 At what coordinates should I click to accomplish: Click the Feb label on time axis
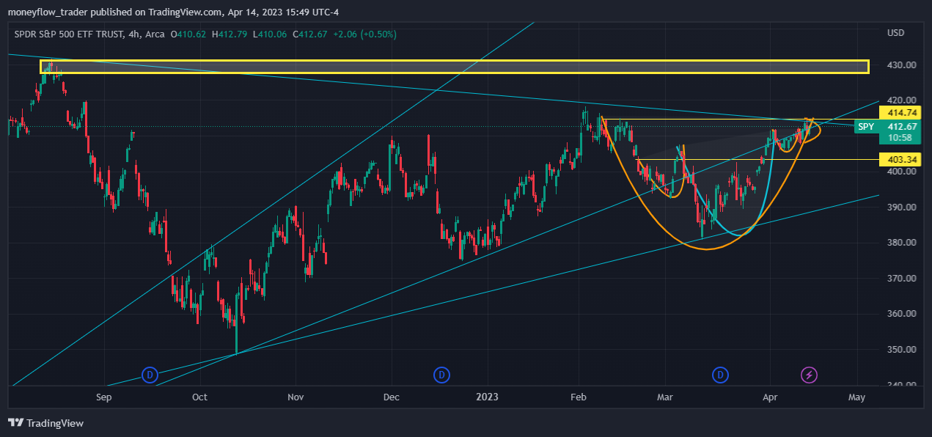[x=579, y=397]
